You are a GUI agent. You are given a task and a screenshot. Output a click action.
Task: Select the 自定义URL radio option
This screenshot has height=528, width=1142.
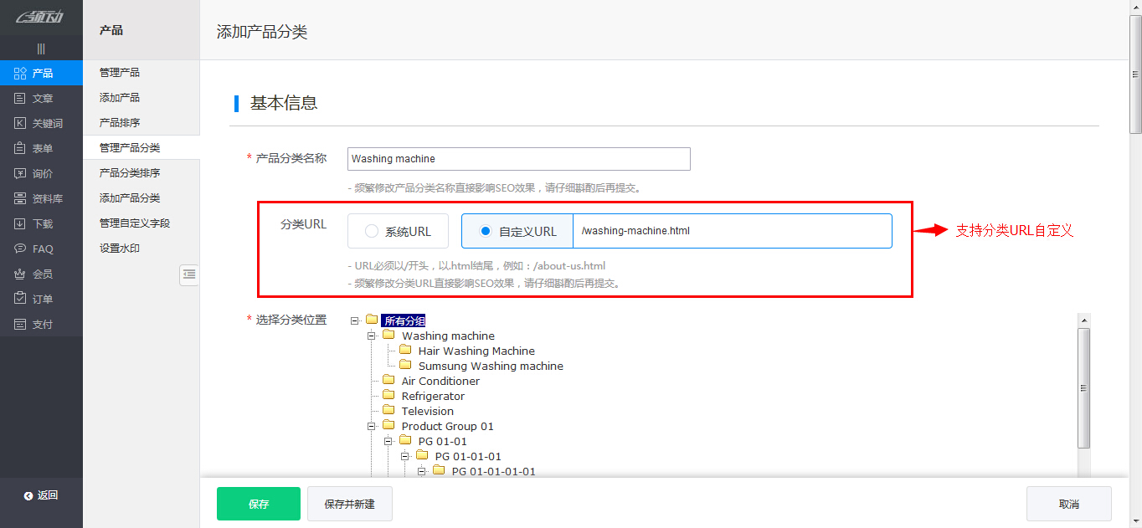tap(486, 232)
